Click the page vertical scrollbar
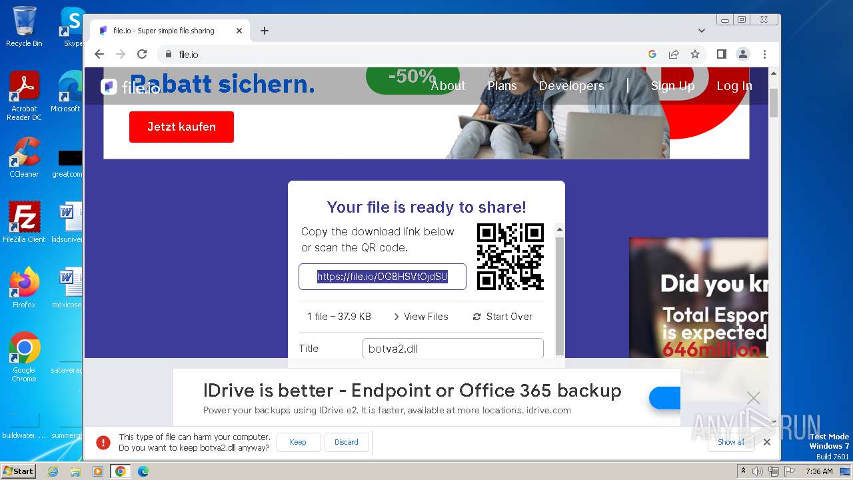Viewport: 853px width, 480px height. (x=774, y=102)
